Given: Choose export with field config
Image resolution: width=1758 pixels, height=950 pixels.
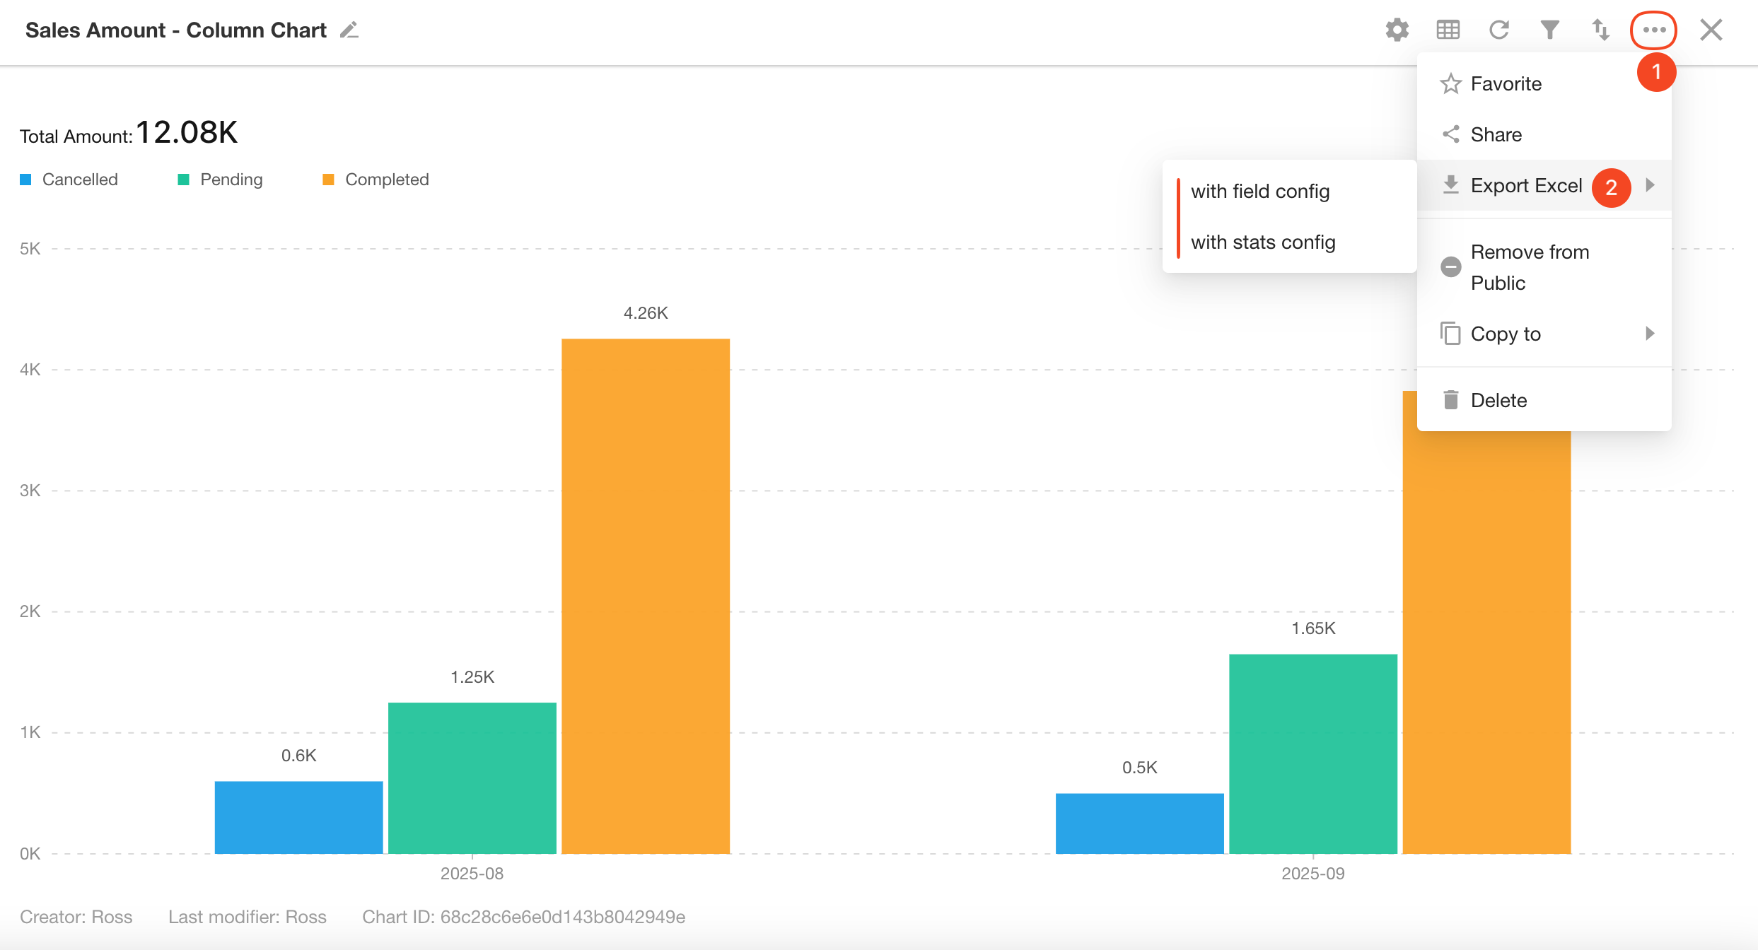Looking at the screenshot, I should [1260, 192].
